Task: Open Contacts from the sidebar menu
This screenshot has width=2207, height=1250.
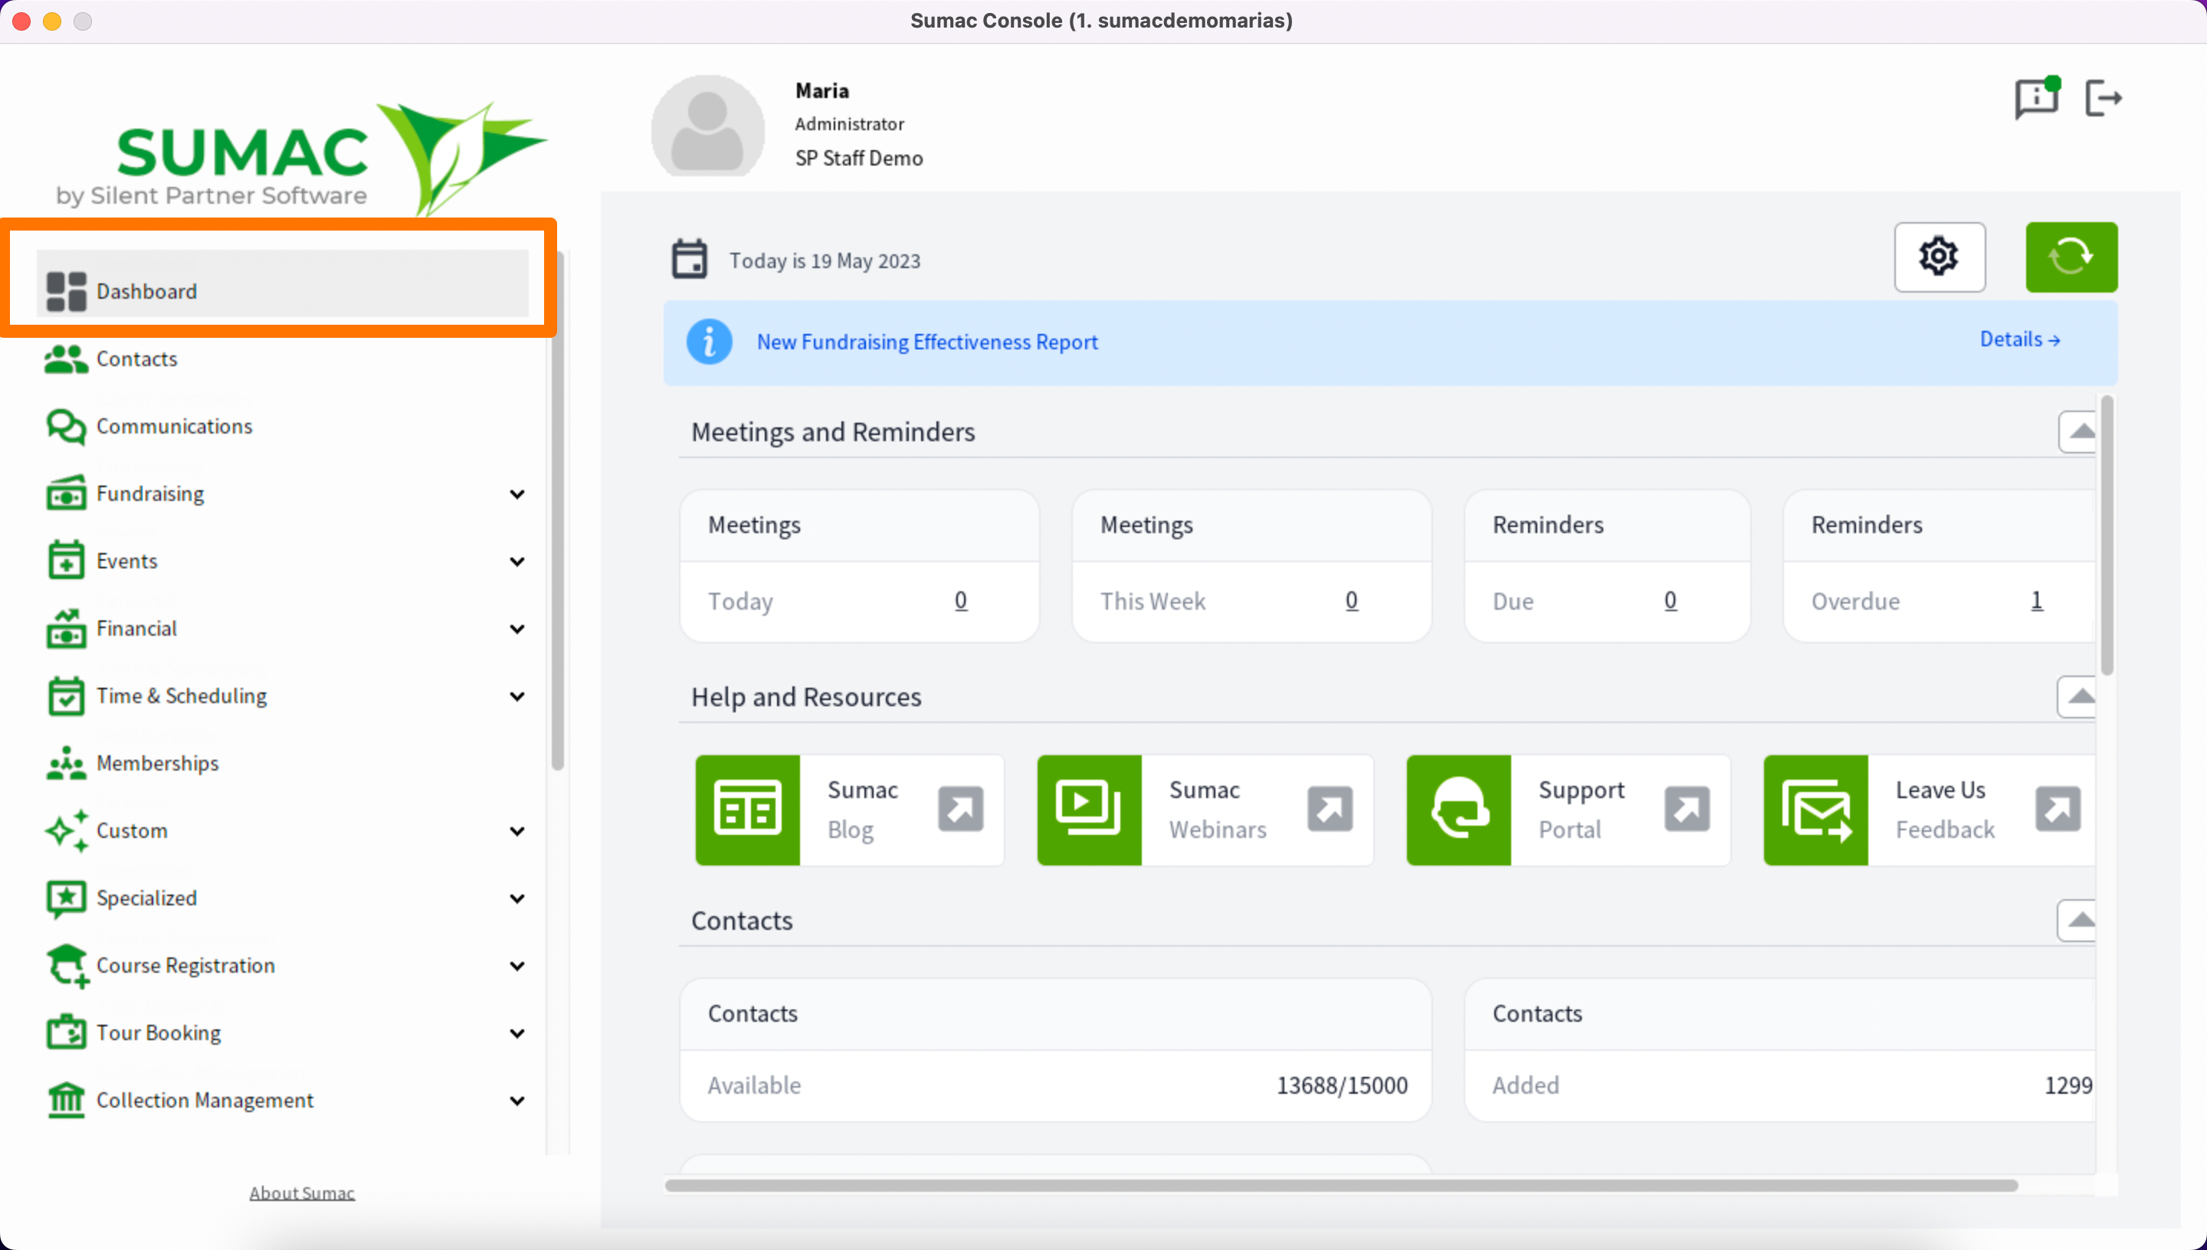Action: click(x=283, y=359)
